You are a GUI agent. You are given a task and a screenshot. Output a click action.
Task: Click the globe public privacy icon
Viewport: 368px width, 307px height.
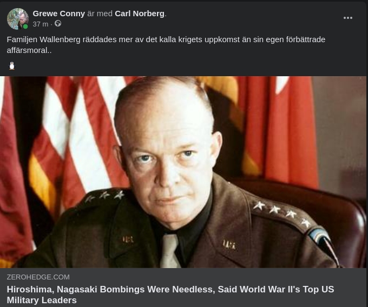click(x=58, y=24)
